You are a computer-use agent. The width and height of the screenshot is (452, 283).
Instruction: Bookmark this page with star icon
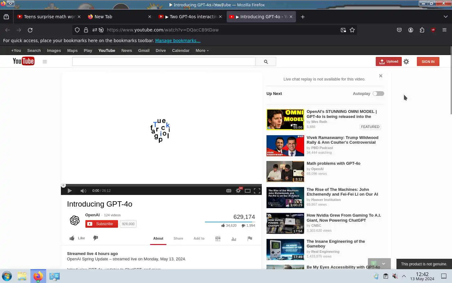coord(352,30)
